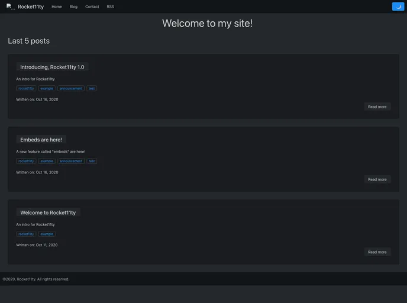
Task: Click the Rocket11ty logo image in navbar
Action: (10, 7)
